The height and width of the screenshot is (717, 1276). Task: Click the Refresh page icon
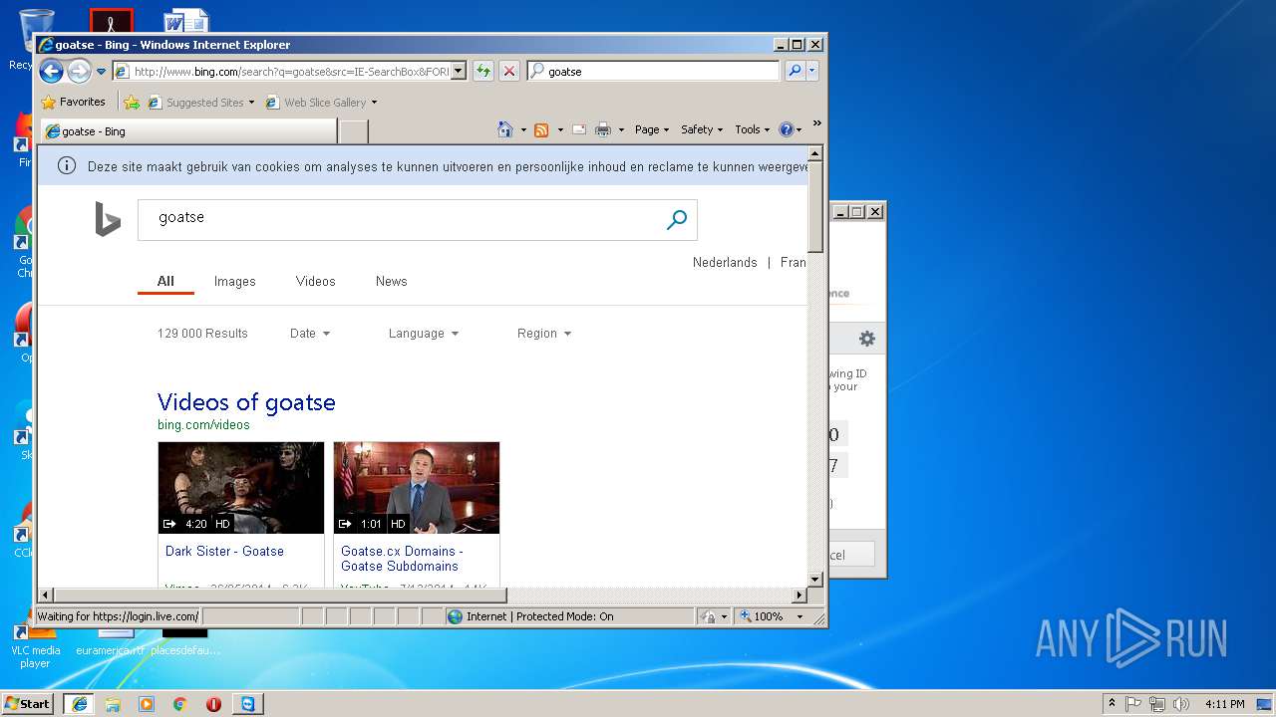[482, 71]
